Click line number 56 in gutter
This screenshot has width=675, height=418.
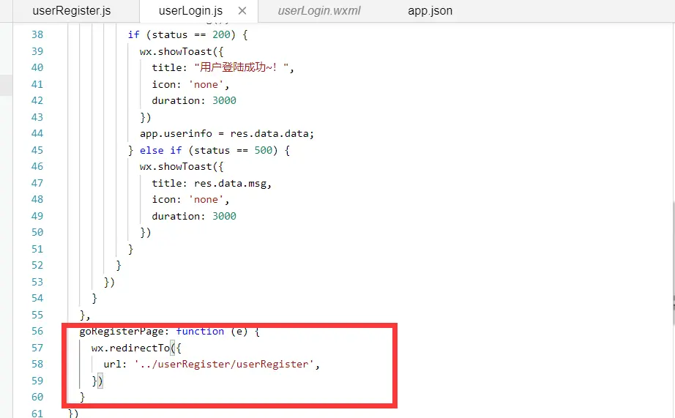(x=37, y=331)
